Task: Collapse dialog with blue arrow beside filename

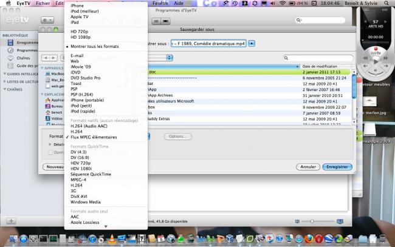Action: (252, 44)
